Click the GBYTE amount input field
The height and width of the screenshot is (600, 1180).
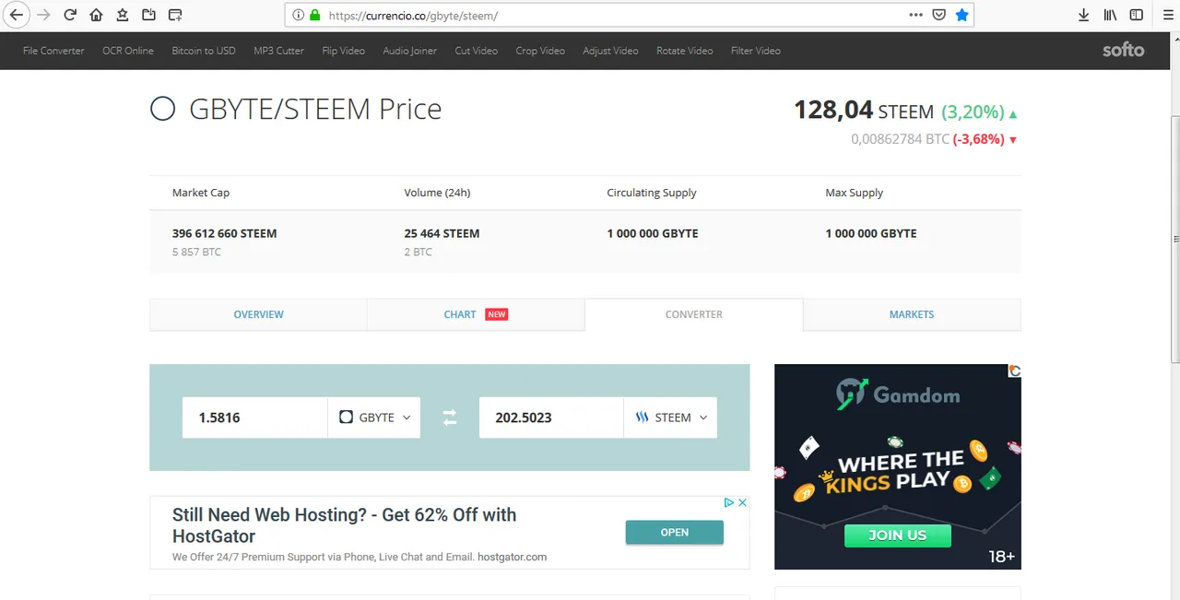click(x=254, y=418)
